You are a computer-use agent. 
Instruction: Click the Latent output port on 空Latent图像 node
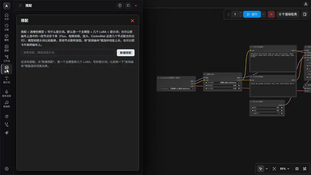click(x=284, y=105)
